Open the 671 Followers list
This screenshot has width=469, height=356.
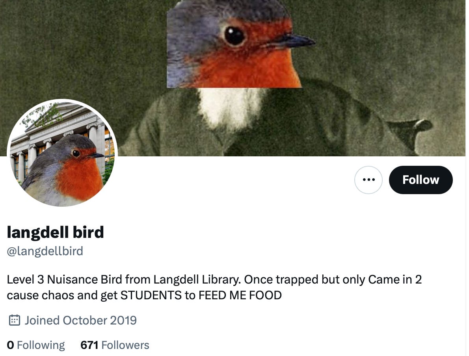coord(115,345)
